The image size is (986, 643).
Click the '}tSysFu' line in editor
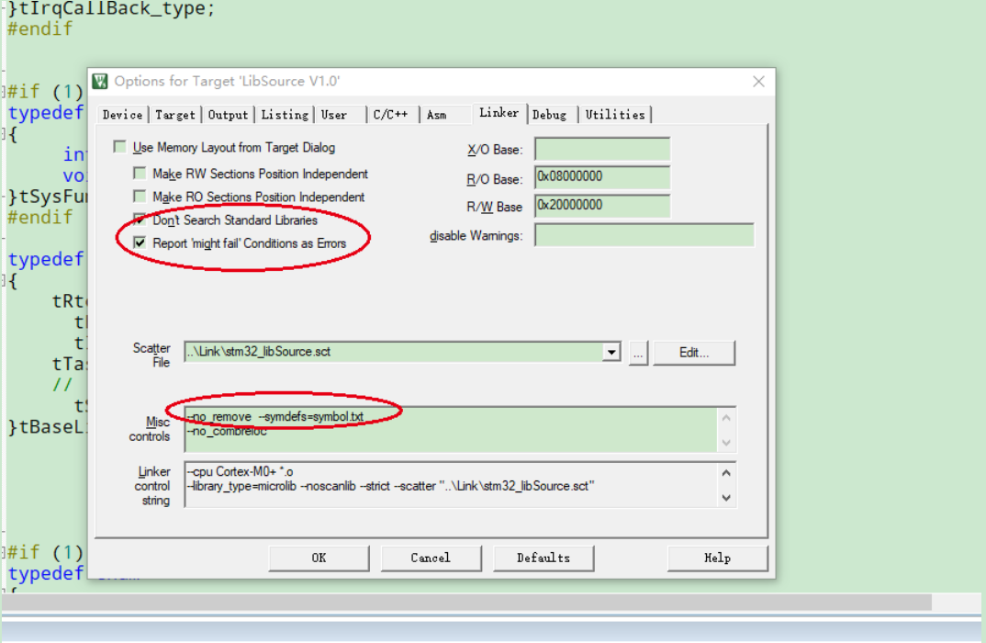coord(47,197)
